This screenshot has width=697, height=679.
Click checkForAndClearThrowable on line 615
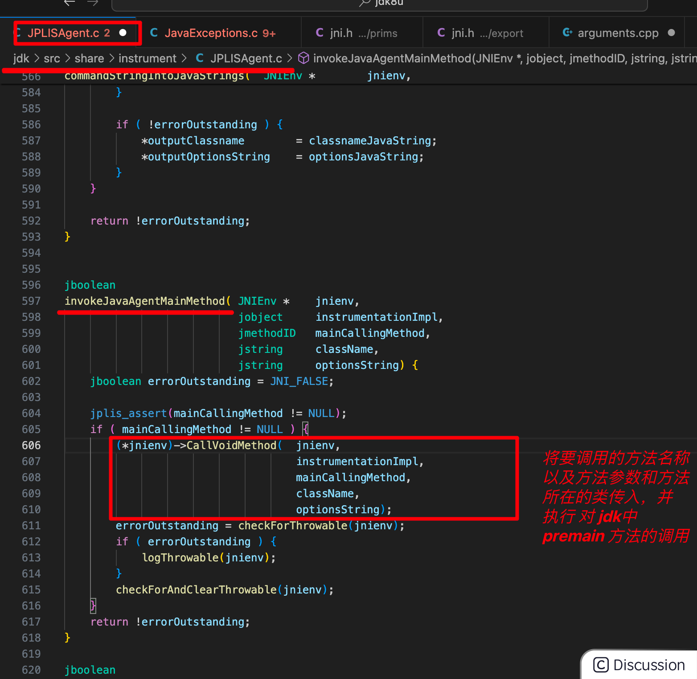[x=196, y=589]
